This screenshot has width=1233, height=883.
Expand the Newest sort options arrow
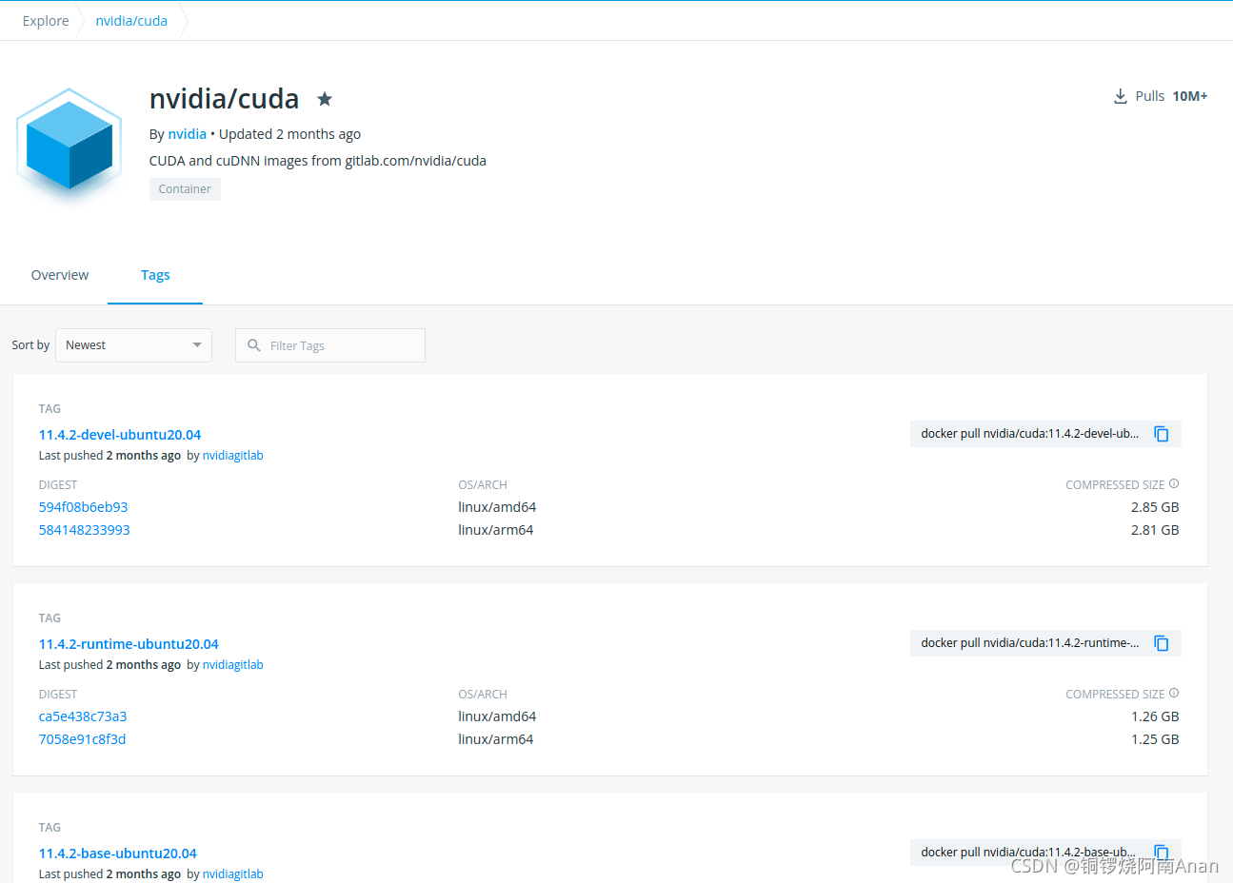(197, 344)
